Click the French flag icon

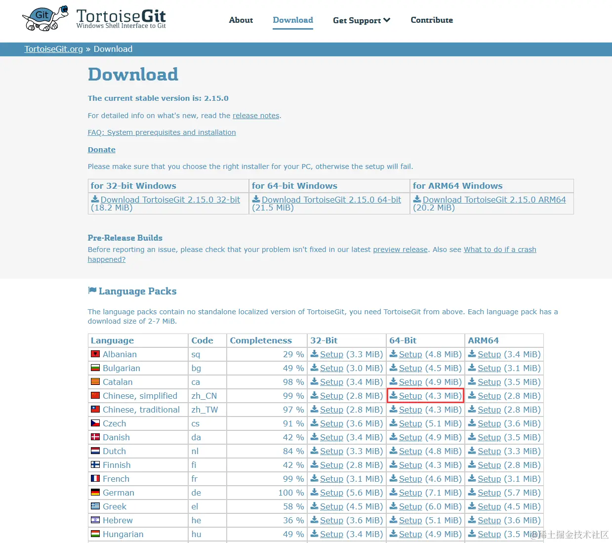(95, 478)
